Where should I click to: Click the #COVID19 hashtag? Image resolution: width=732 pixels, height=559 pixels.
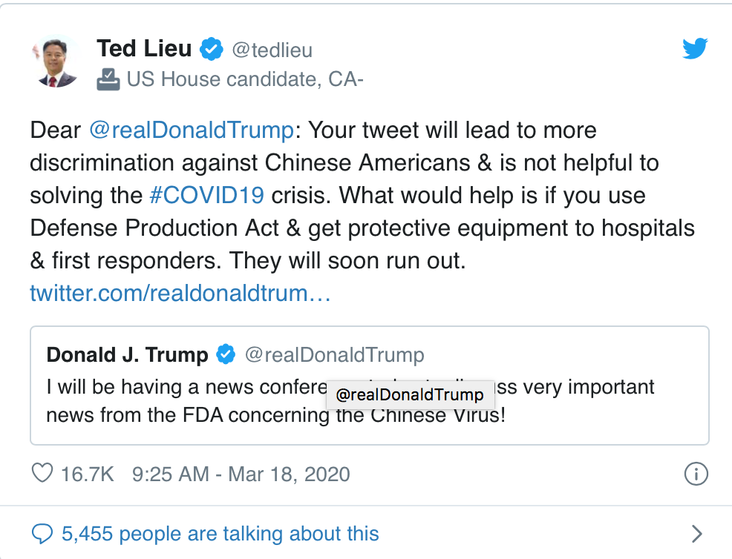point(206,196)
